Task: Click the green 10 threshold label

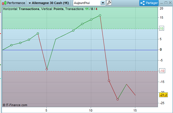Action: point(161,28)
